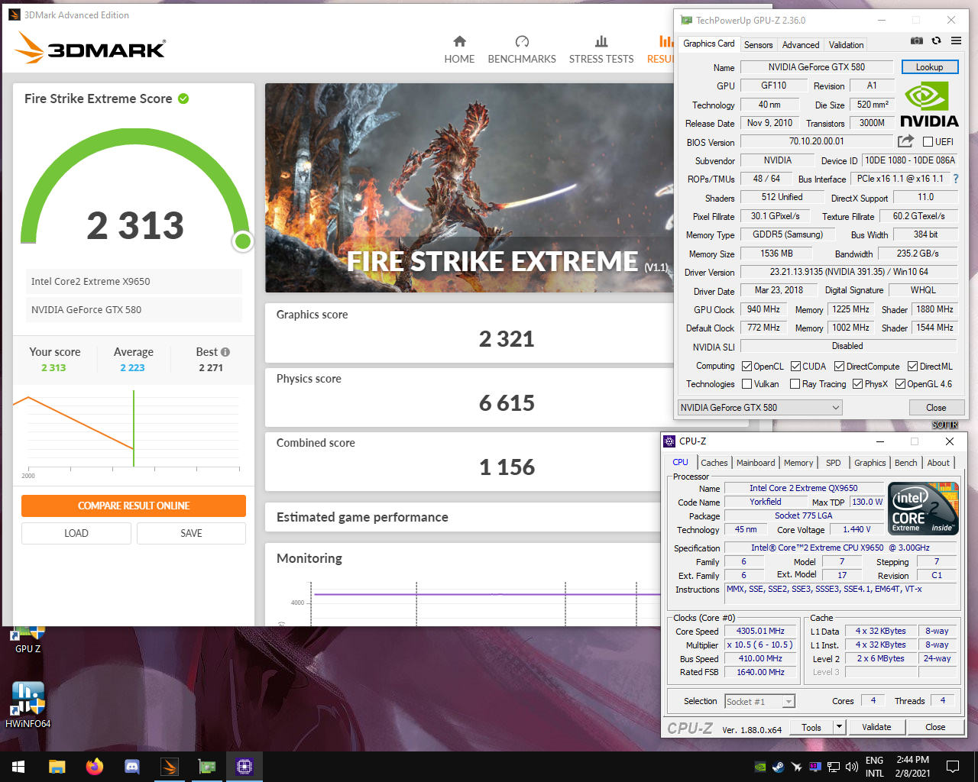Click the Fire Strike Extreme banner image
This screenshot has height=782, width=978.
(469, 188)
